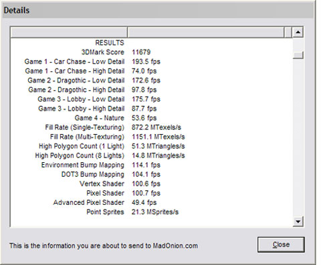
Task: Select the 49.4 fps value
Action: 144,202
